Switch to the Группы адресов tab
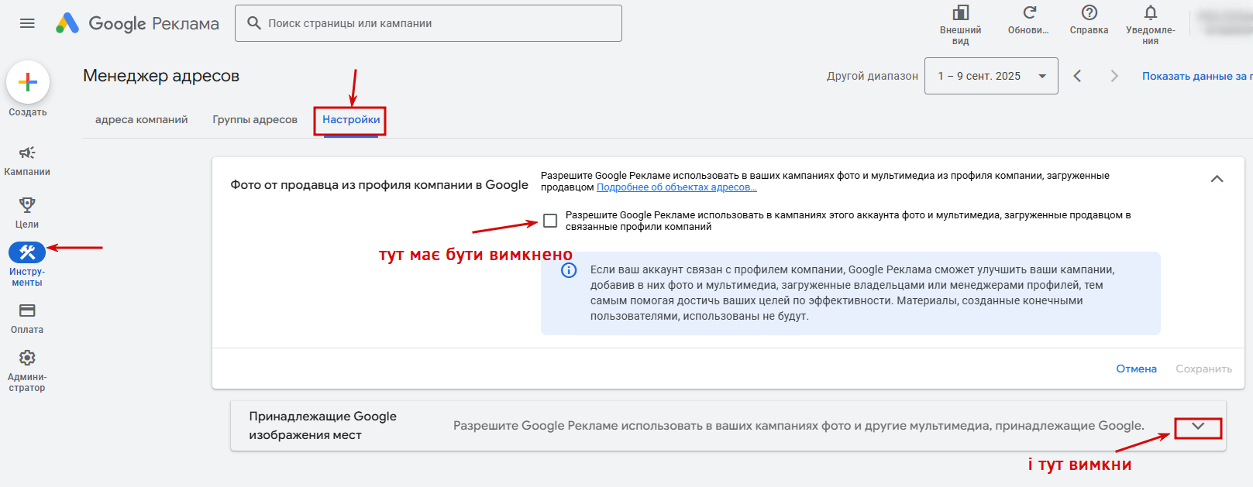This screenshot has width=1253, height=487. pos(255,119)
